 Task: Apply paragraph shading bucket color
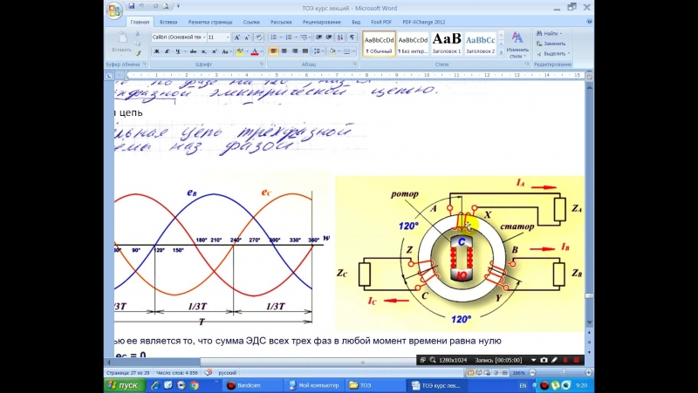[x=332, y=51]
